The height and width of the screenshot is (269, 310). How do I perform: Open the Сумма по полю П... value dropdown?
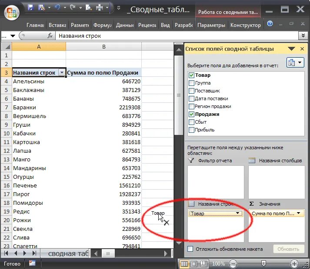[x=299, y=213]
